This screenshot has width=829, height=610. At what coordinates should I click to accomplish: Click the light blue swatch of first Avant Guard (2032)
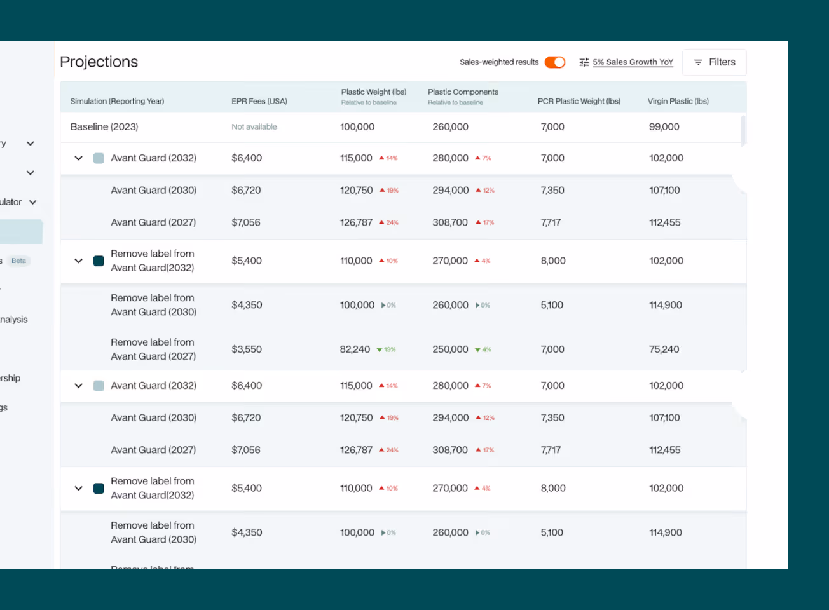(99, 158)
